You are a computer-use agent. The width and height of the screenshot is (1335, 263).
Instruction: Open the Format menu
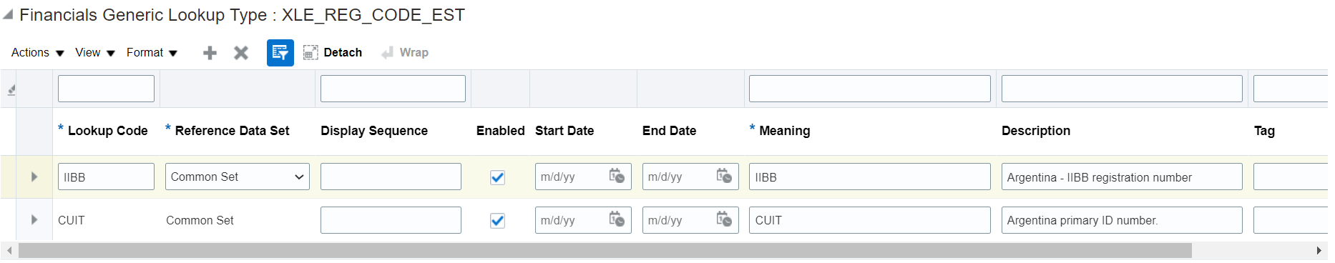click(152, 53)
